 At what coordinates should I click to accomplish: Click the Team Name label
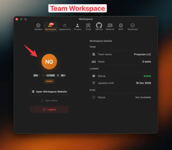105,54
